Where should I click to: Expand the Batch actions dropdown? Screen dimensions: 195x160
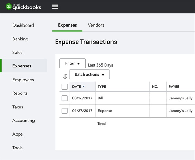[89, 74]
